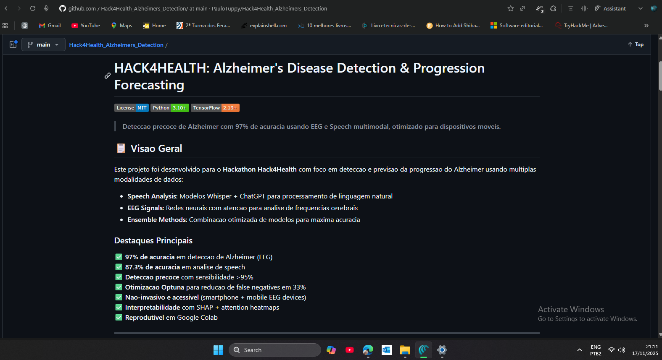Click the globe icon bookmark
The width and height of the screenshot is (662, 360).
click(25, 26)
